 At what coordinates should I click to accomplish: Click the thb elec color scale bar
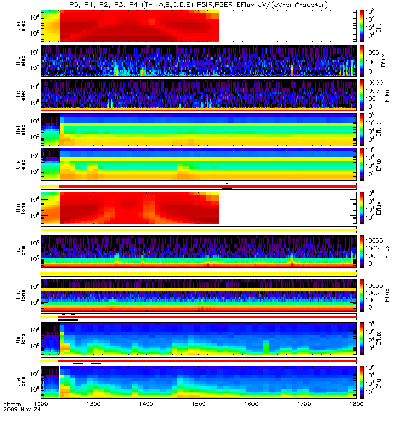[362, 60]
